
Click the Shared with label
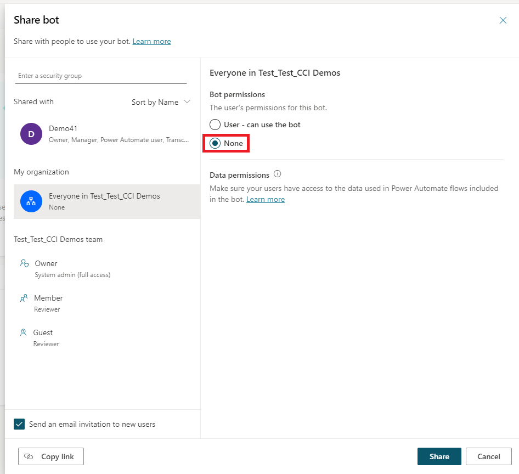click(34, 101)
